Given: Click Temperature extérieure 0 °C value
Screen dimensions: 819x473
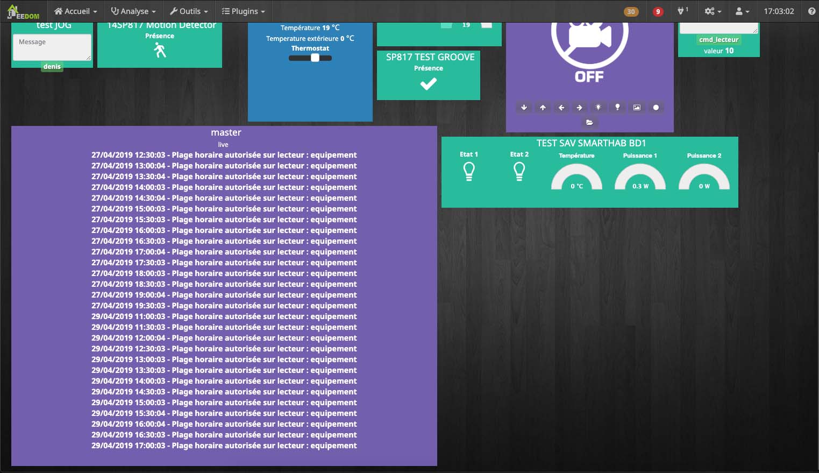Looking at the screenshot, I should (x=310, y=38).
